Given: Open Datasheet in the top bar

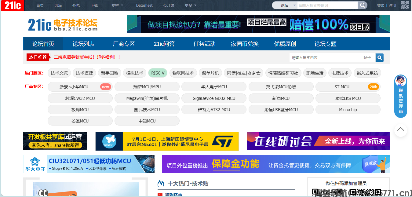Looking at the screenshot, I should click(x=144, y=5).
